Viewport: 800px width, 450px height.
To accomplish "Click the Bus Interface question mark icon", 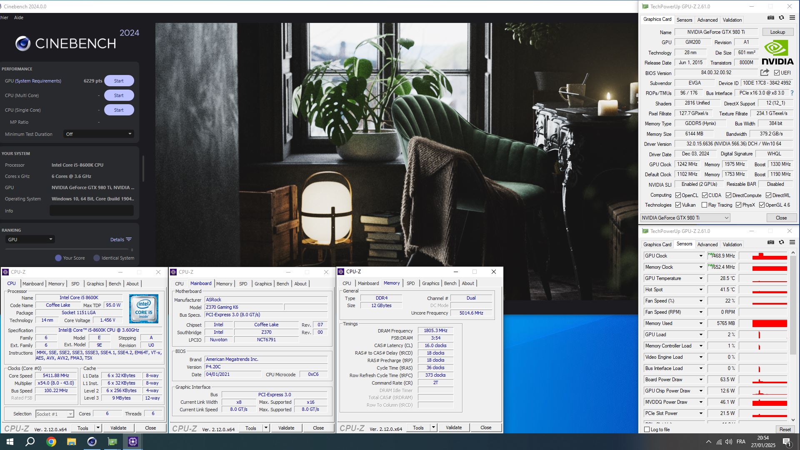I will point(792,93).
